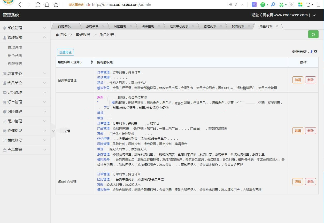Open the 超管 user dropdown
Screen dimensions: 324x223
[283, 15]
